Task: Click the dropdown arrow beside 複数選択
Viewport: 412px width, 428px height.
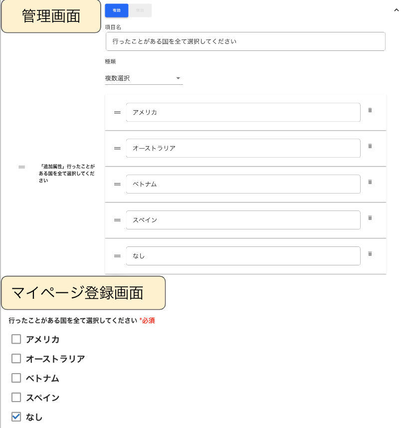Action: pyautogui.click(x=178, y=78)
